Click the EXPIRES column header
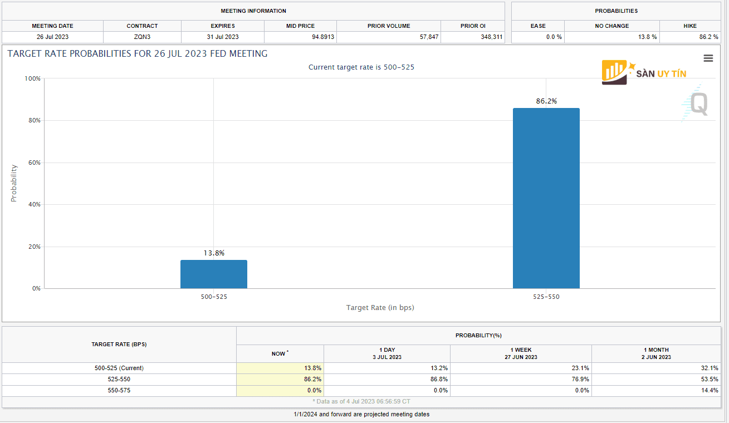 tap(223, 26)
